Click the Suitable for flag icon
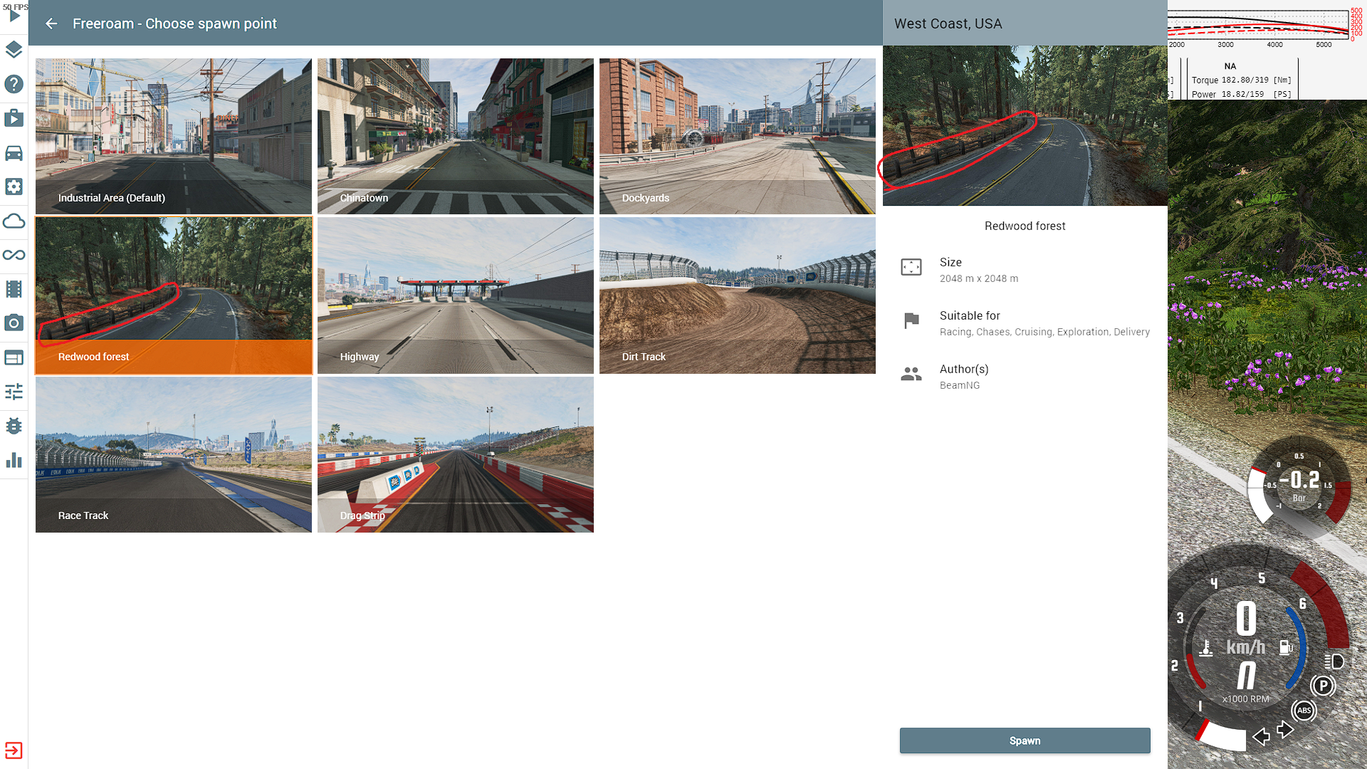1367x769 pixels. pyautogui.click(x=911, y=320)
